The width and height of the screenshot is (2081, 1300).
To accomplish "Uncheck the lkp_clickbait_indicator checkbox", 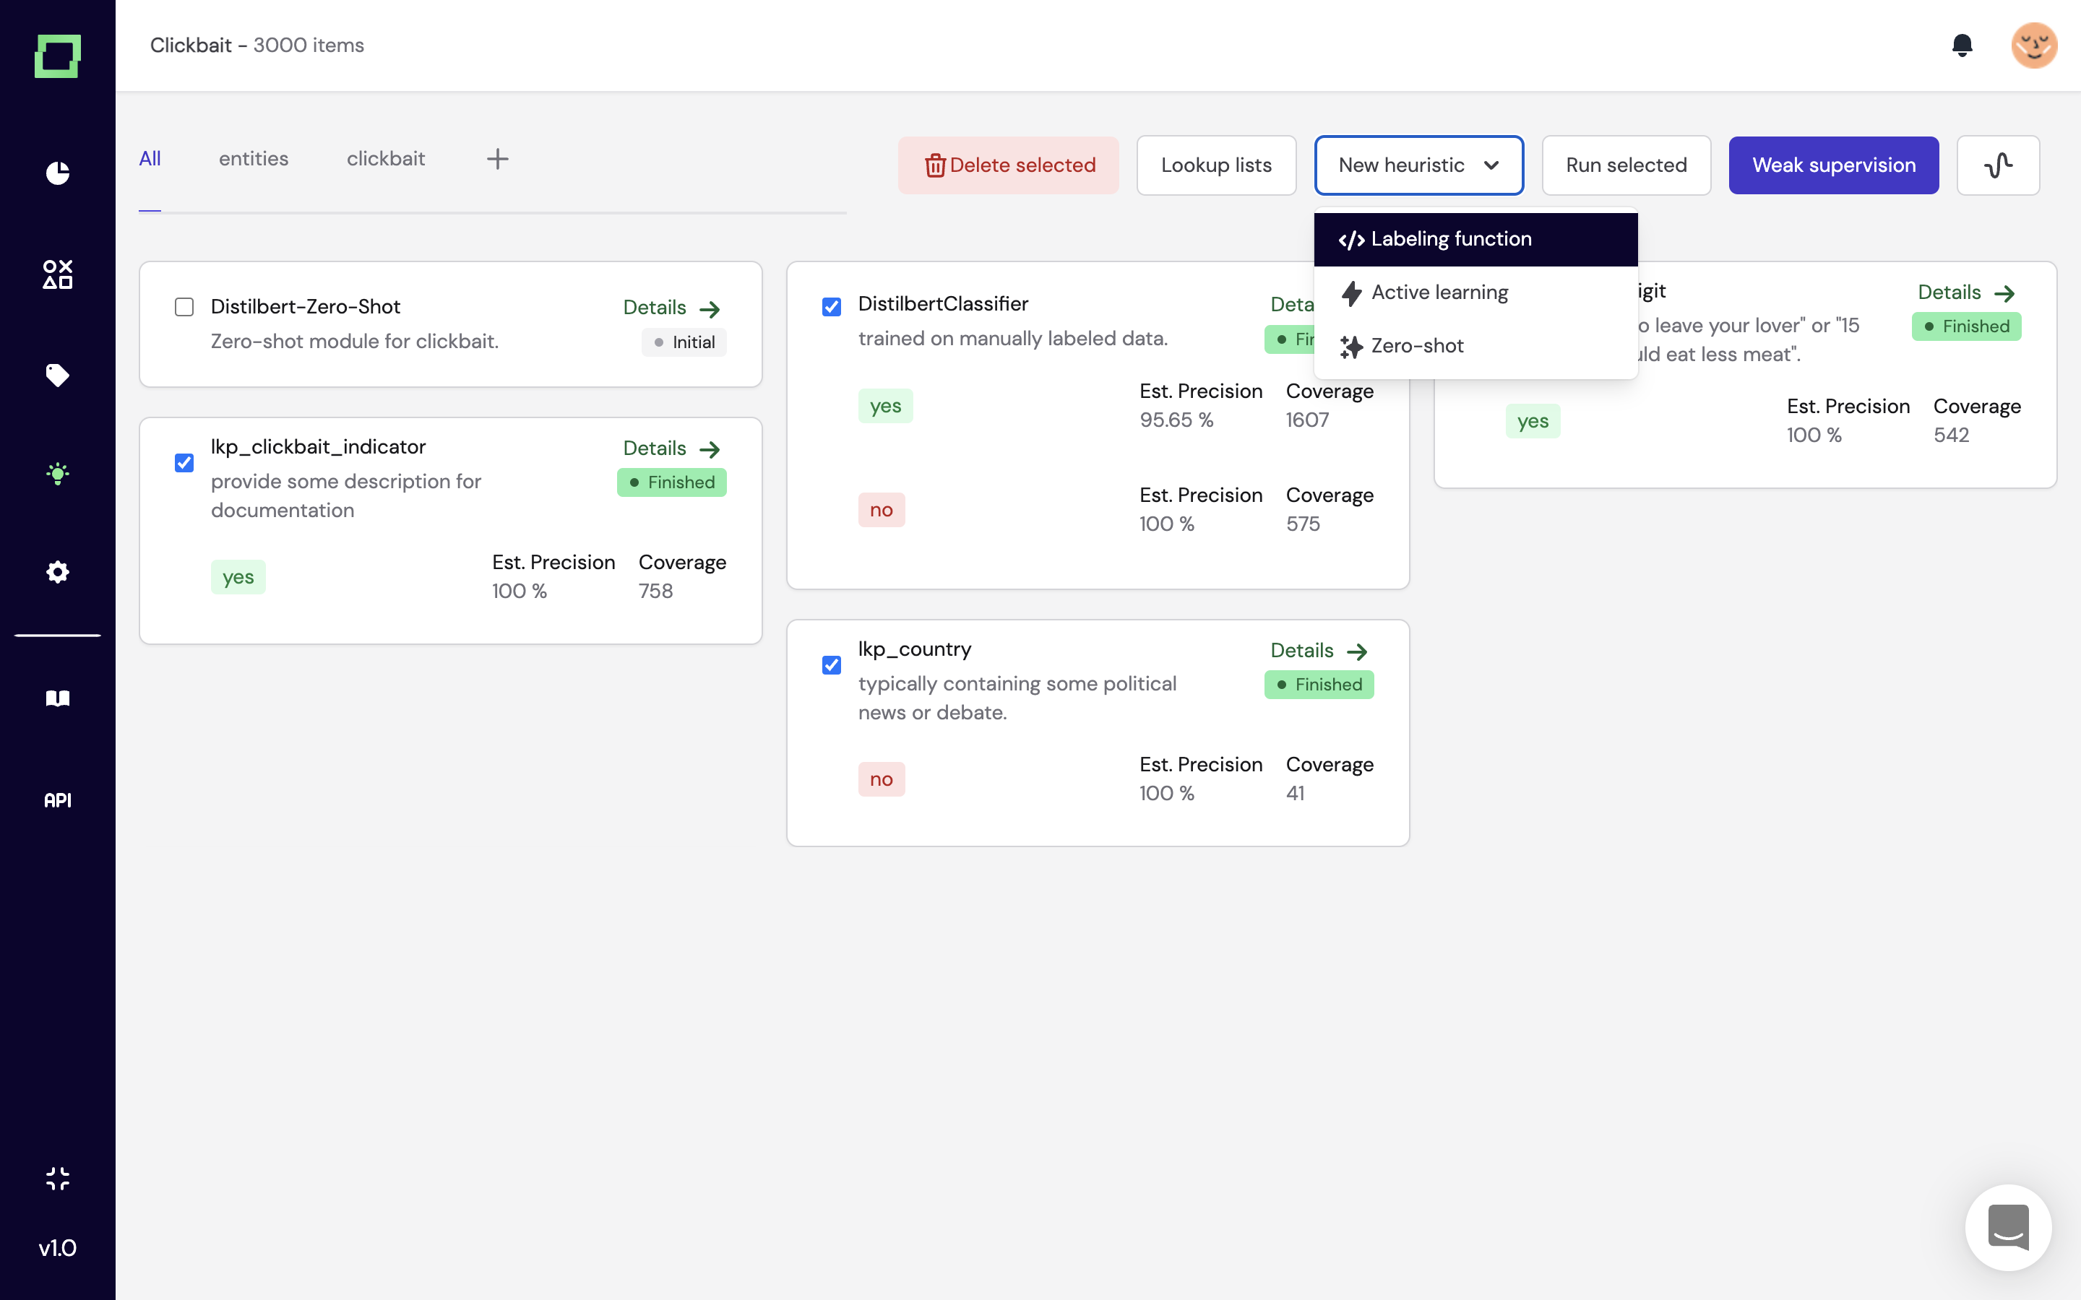I will [x=184, y=462].
